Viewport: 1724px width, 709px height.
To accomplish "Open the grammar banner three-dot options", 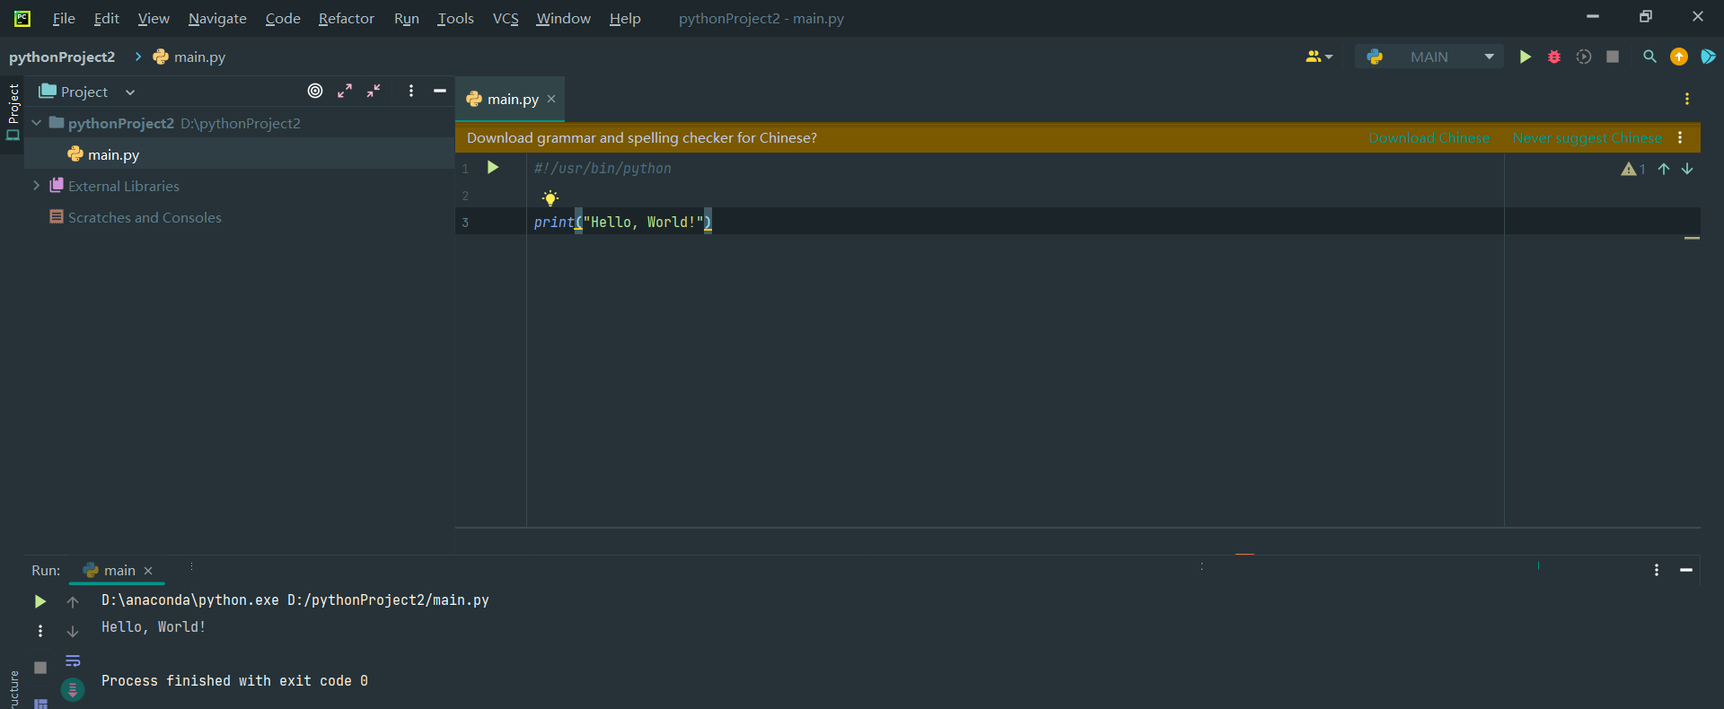I will (1680, 137).
